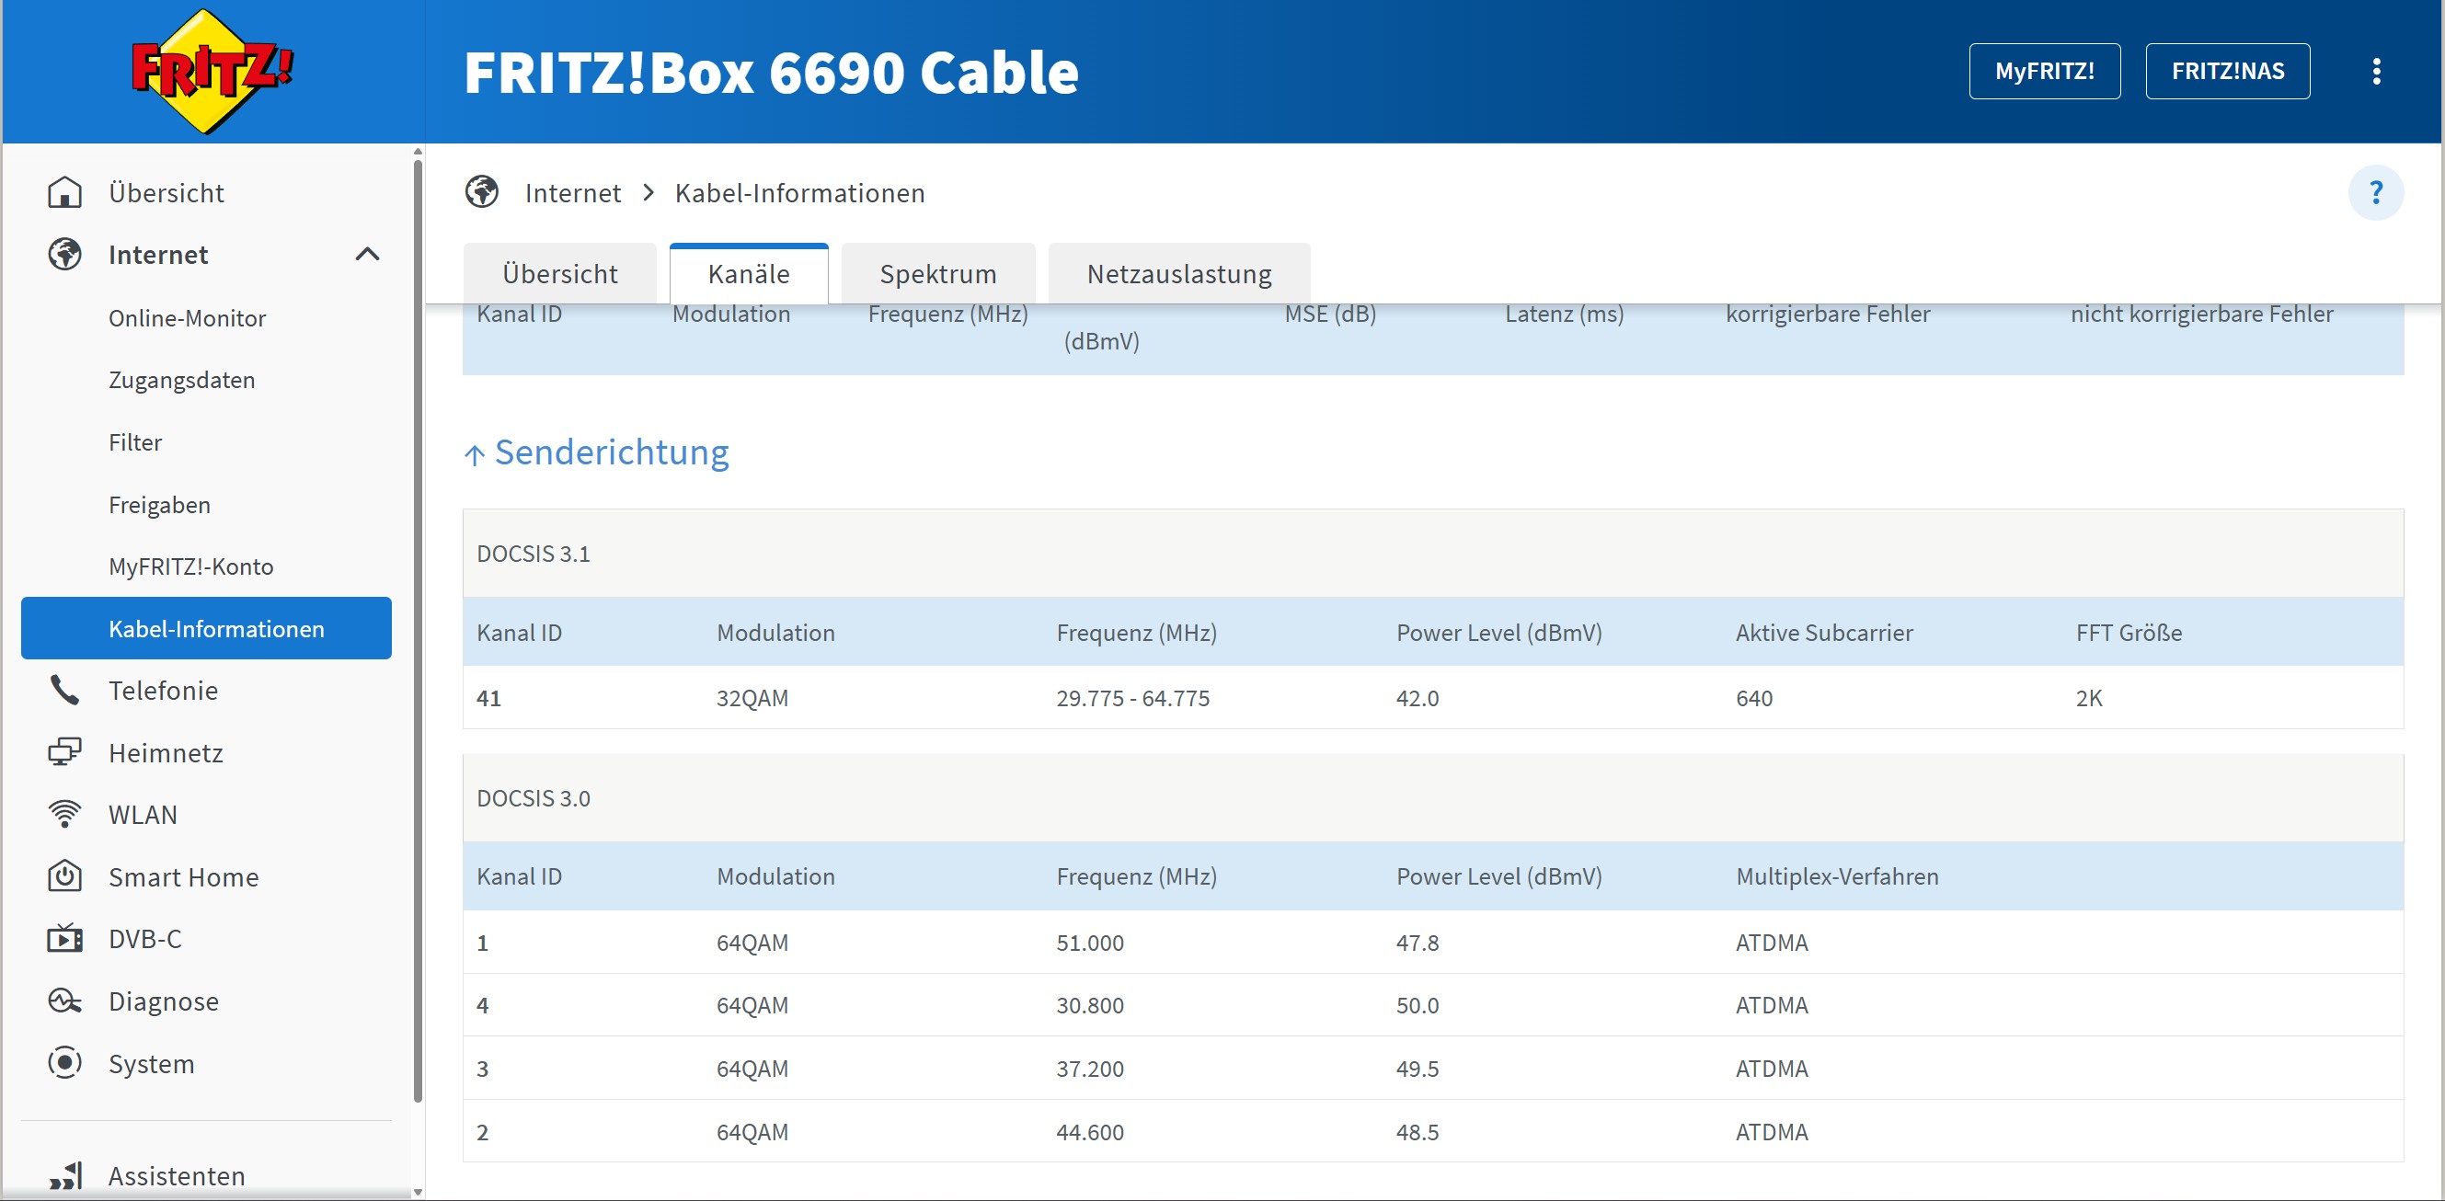Click the breadcrumb globe icon
The image size is (2445, 1201).
482,192
